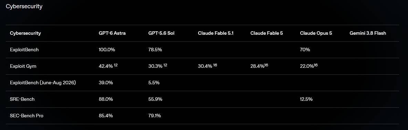Click the GPT-6 Astra column header

point(112,33)
